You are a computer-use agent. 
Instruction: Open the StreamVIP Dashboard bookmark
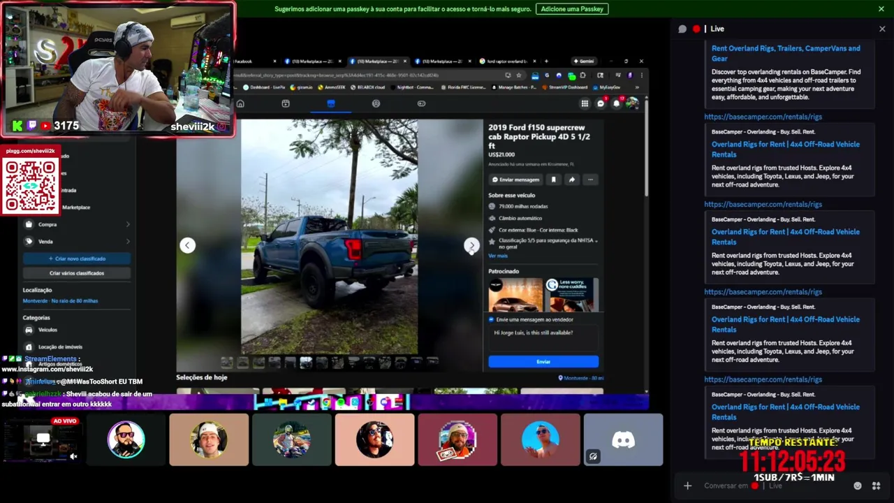[x=564, y=87]
